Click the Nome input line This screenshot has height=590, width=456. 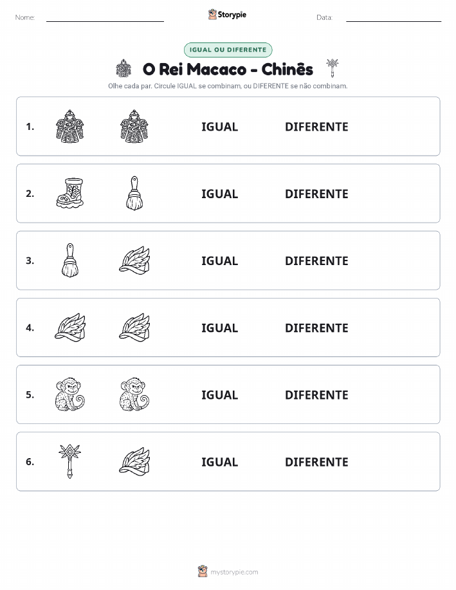pyautogui.click(x=105, y=18)
